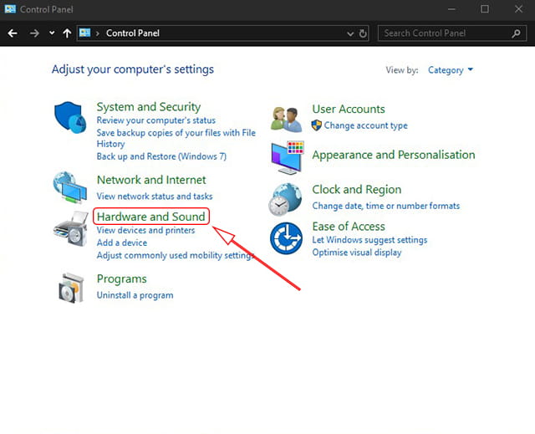This screenshot has height=434, width=535.
Task: Open System and Security shield icon
Action: (x=70, y=117)
